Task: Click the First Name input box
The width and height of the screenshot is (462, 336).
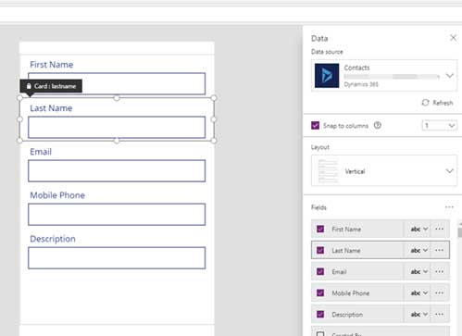Action: click(x=117, y=83)
